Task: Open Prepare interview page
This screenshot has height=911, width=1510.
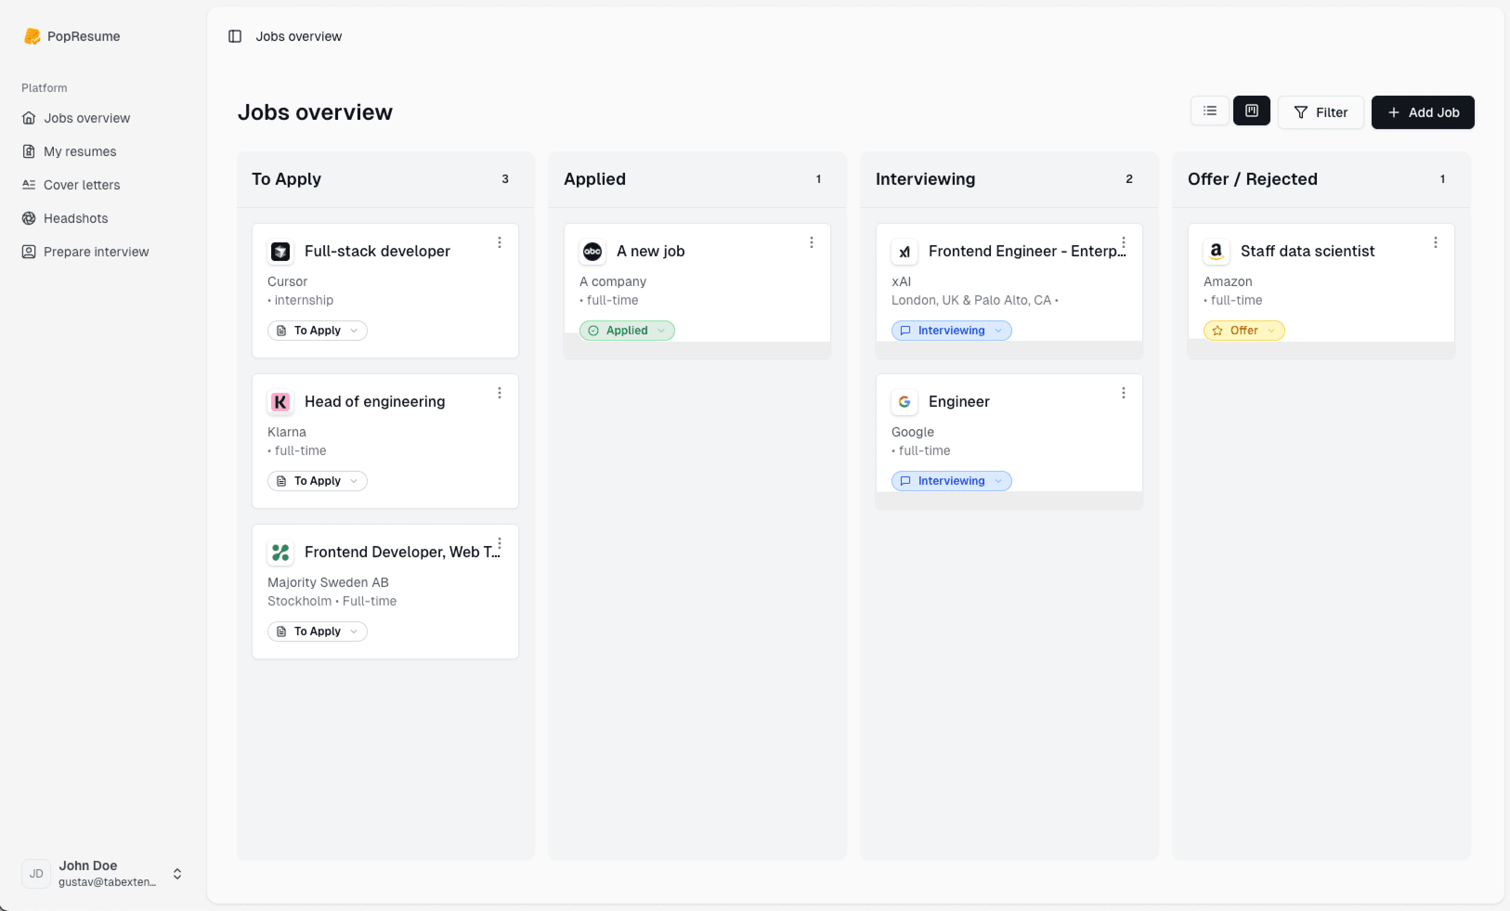Action: click(96, 252)
